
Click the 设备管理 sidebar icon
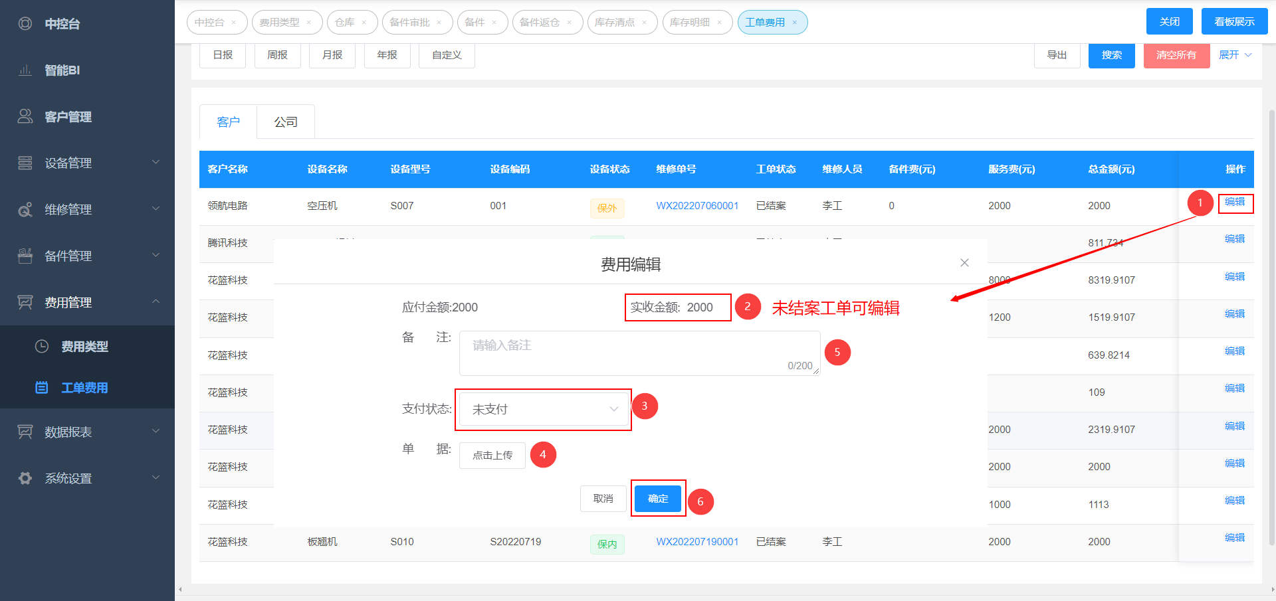(25, 163)
